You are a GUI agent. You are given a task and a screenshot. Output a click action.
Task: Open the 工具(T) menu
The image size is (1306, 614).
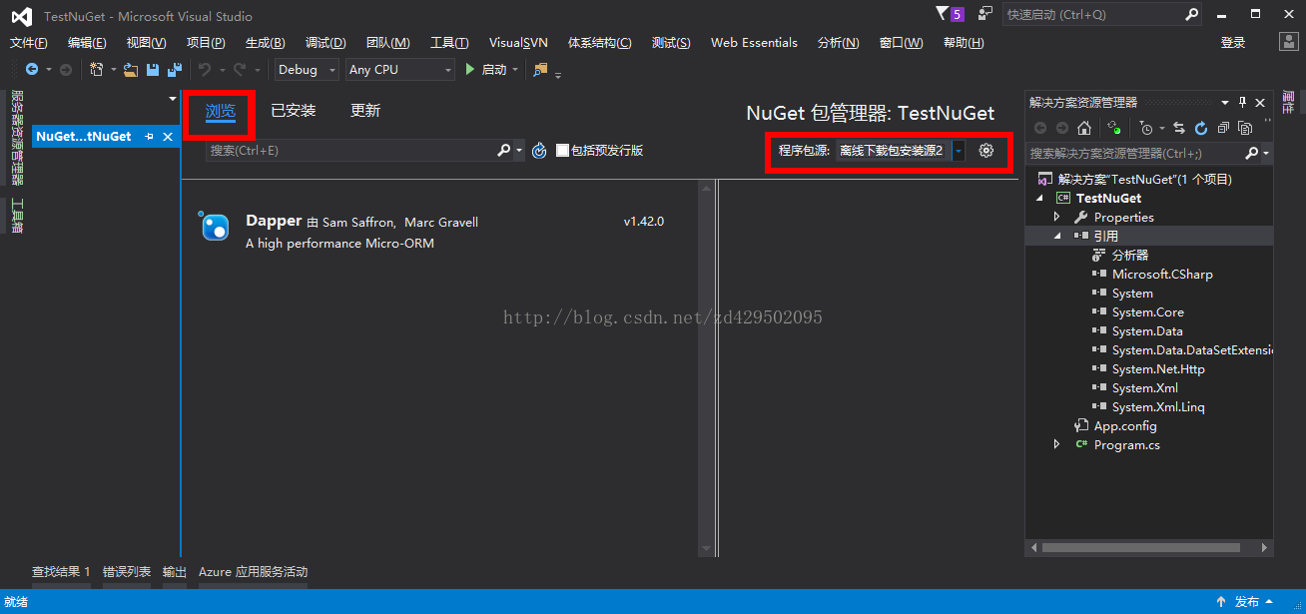pyautogui.click(x=449, y=43)
